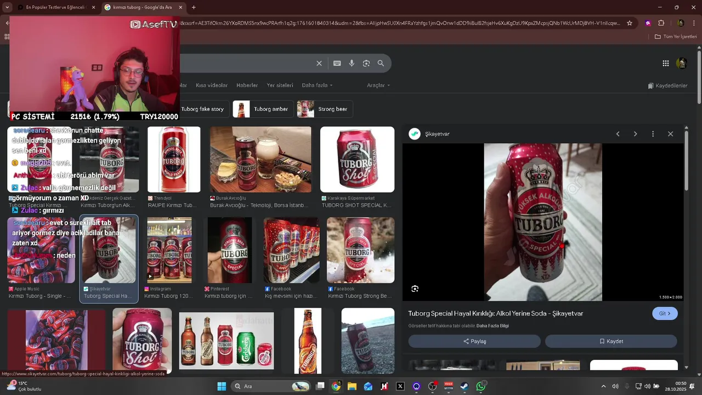This screenshot has width=702, height=395.
Task: Click the Kaydet save button
Action: pos(611,341)
